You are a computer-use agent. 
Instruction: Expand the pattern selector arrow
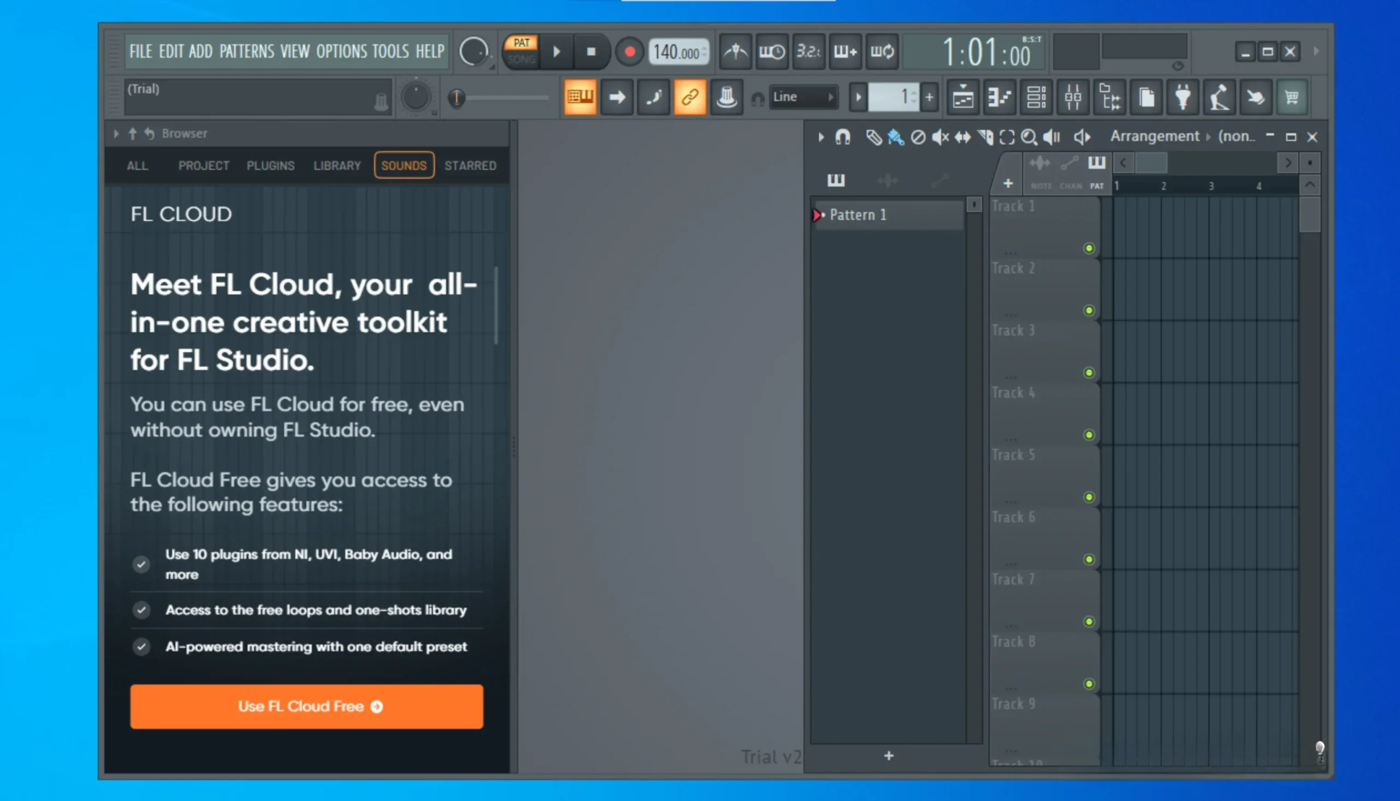coord(858,97)
